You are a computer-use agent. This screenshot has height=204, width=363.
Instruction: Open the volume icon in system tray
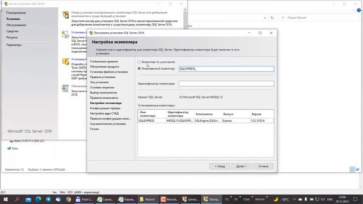click(323, 199)
